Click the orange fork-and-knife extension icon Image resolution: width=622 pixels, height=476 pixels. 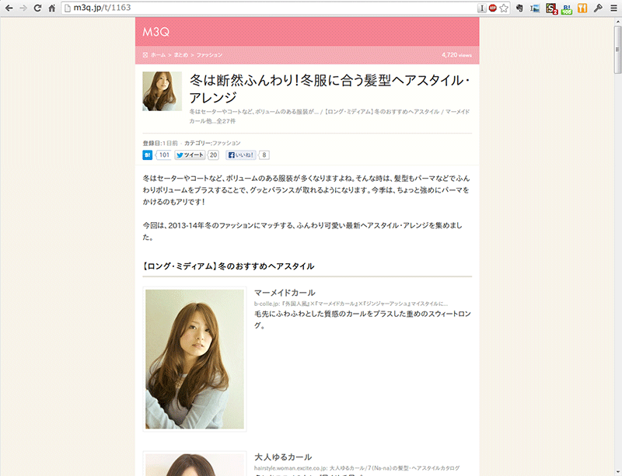coord(582,8)
